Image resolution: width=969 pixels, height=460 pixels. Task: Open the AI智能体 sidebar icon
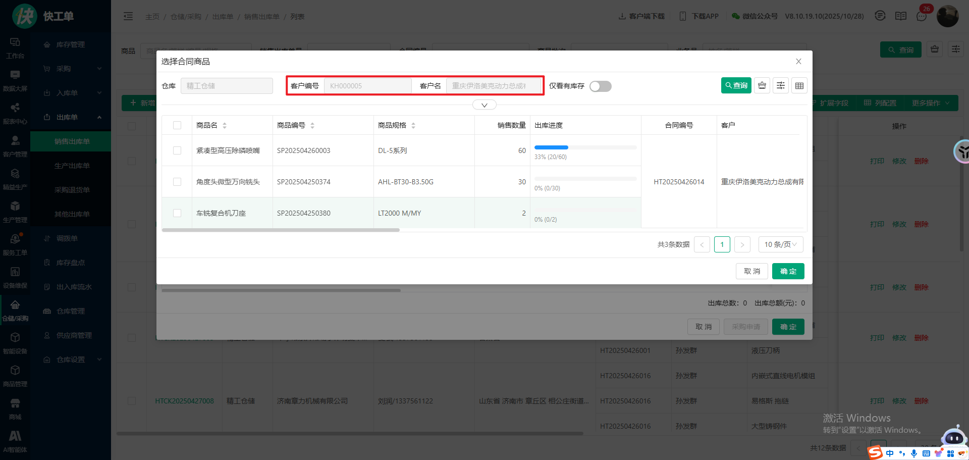tap(15, 441)
